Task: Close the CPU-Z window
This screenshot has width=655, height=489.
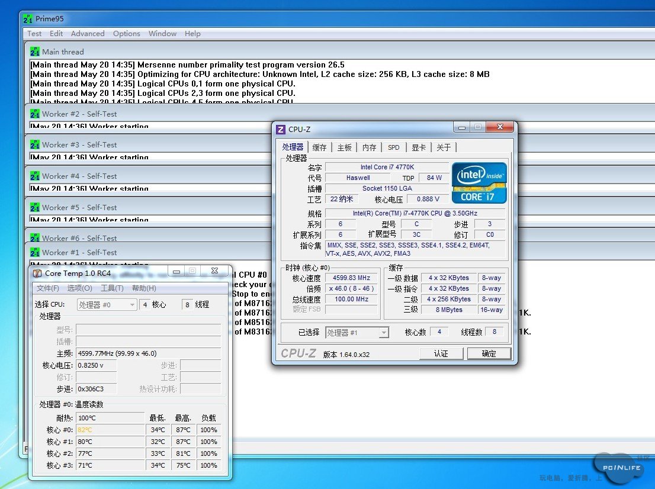Action: (500, 127)
